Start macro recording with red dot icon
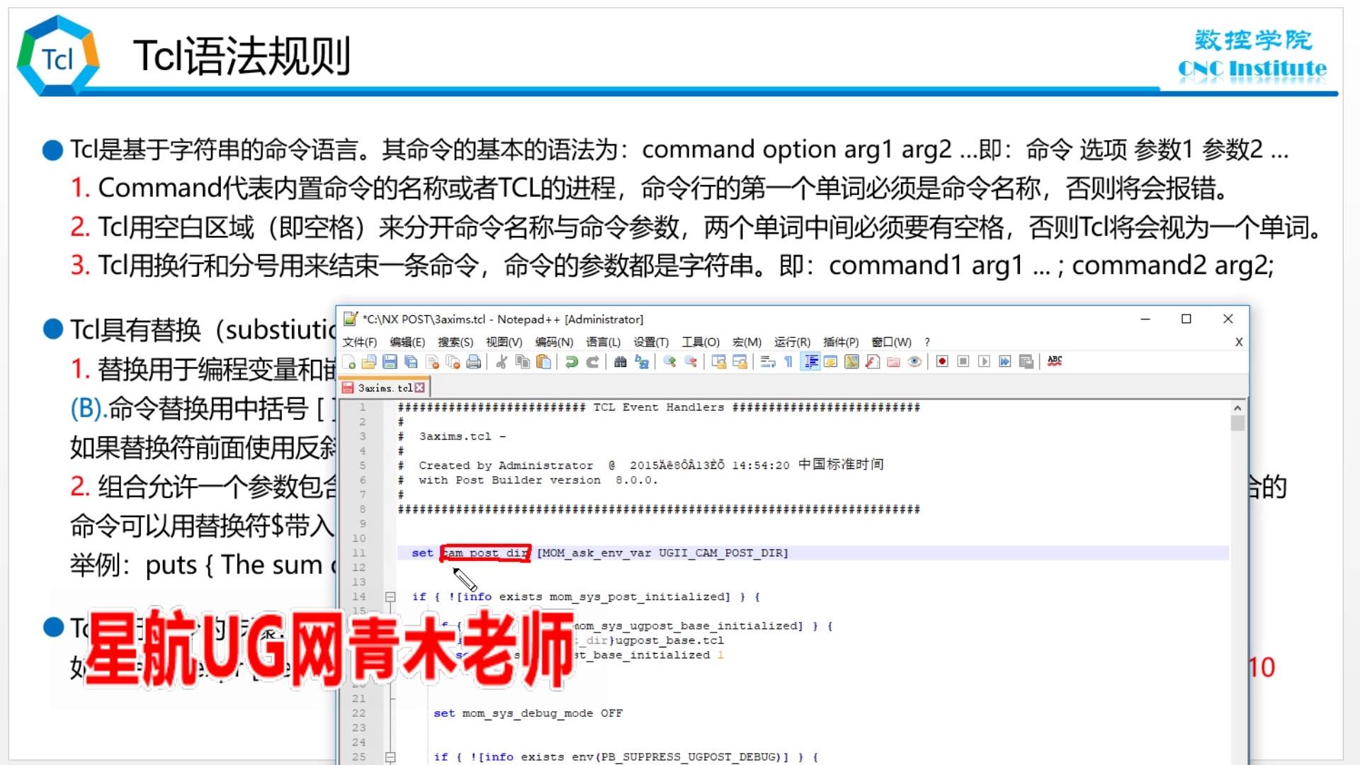 pos(942,362)
